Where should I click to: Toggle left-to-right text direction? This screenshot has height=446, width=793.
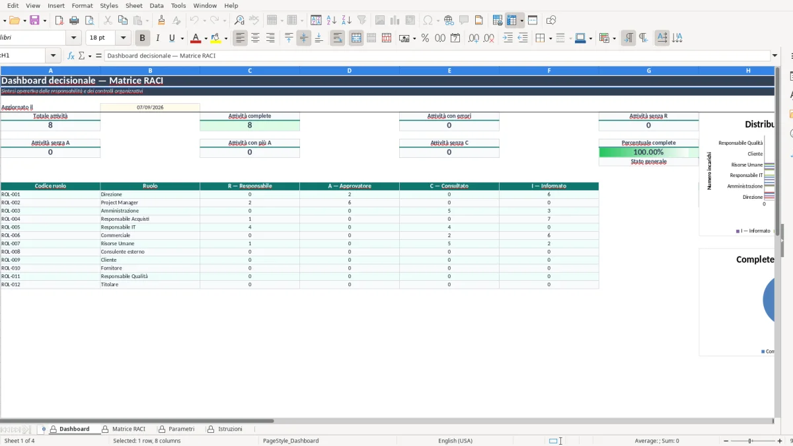coord(628,38)
